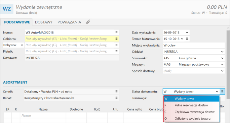Viewport: 230px width, 123px height.
Task: Open the list icon in Nabywca row field
Action: click(116, 45)
